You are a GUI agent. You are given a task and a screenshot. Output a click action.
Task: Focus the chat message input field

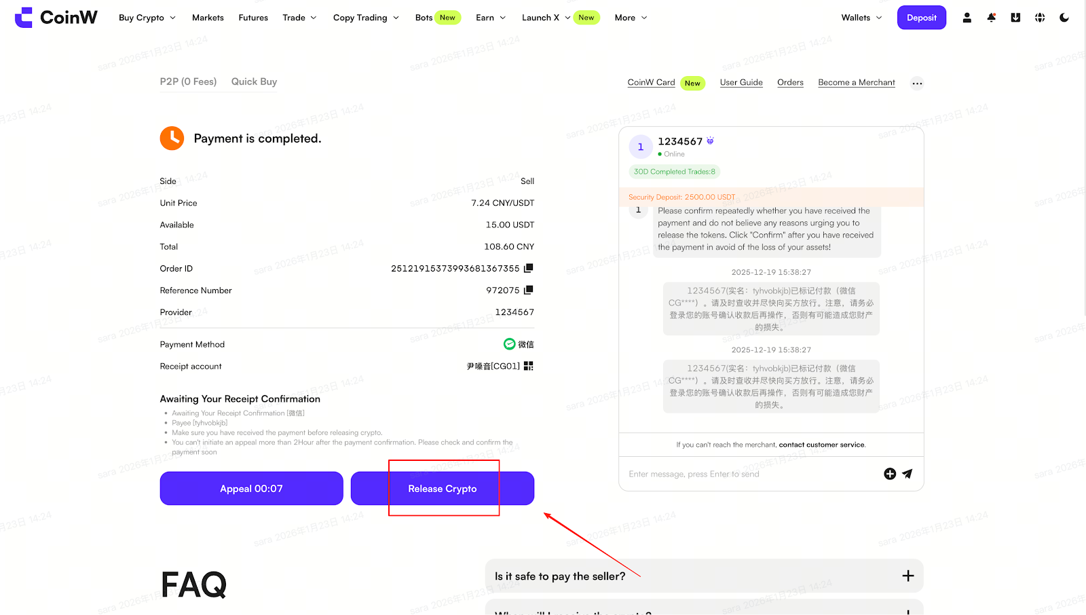pos(747,474)
